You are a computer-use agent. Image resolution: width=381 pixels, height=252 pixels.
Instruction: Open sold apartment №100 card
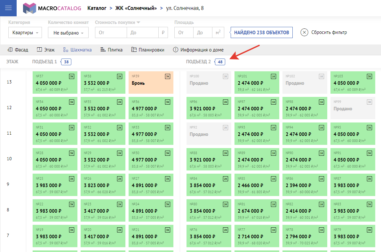pyautogui.click(x=209, y=83)
